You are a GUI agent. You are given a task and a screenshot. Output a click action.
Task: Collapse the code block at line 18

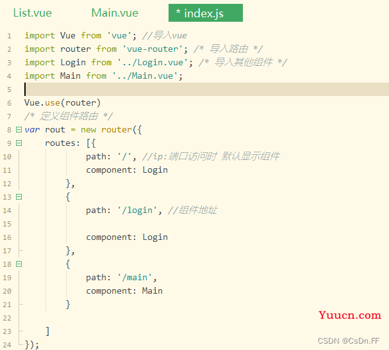pyautogui.click(x=19, y=264)
